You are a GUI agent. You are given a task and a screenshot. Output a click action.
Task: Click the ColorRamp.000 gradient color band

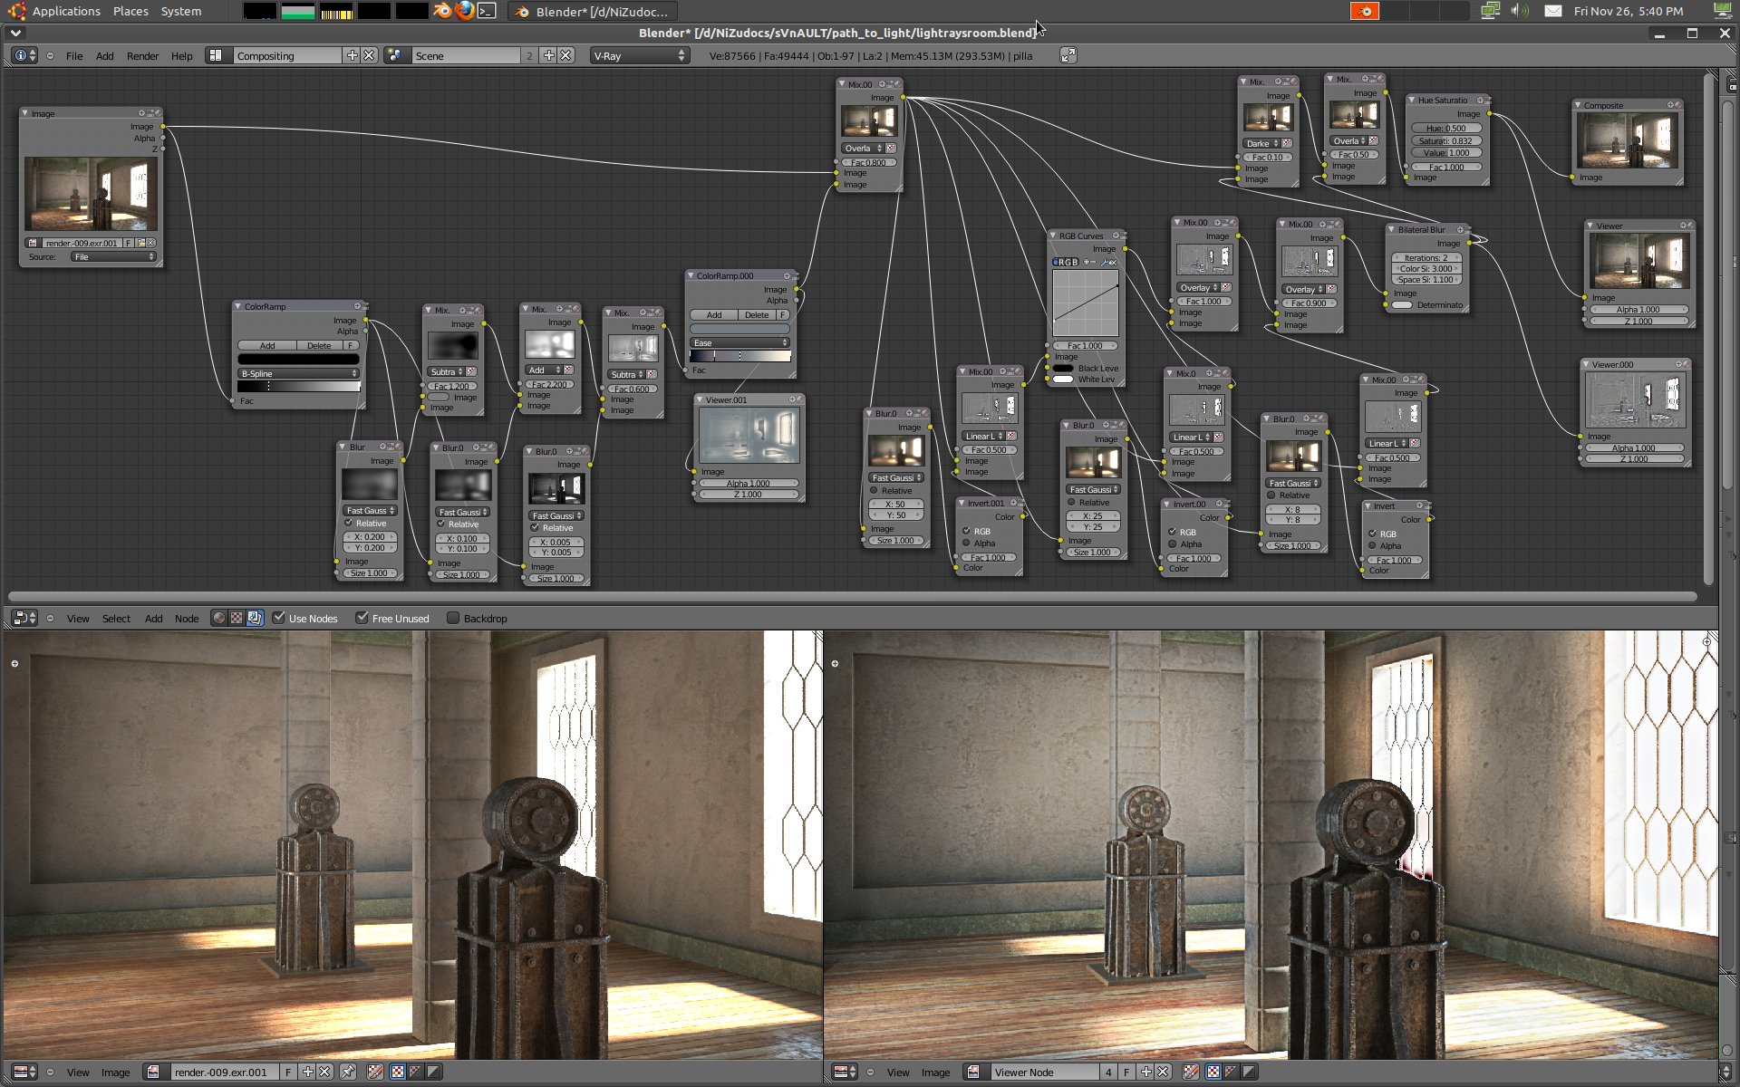pyautogui.click(x=739, y=356)
